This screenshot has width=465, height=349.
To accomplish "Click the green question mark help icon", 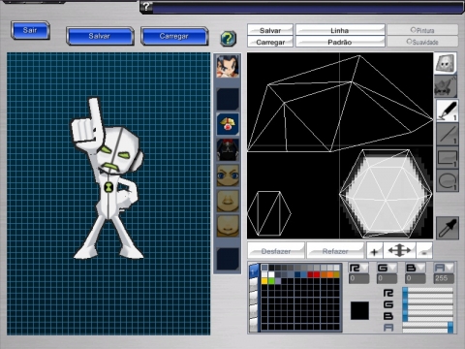I will (229, 39).
